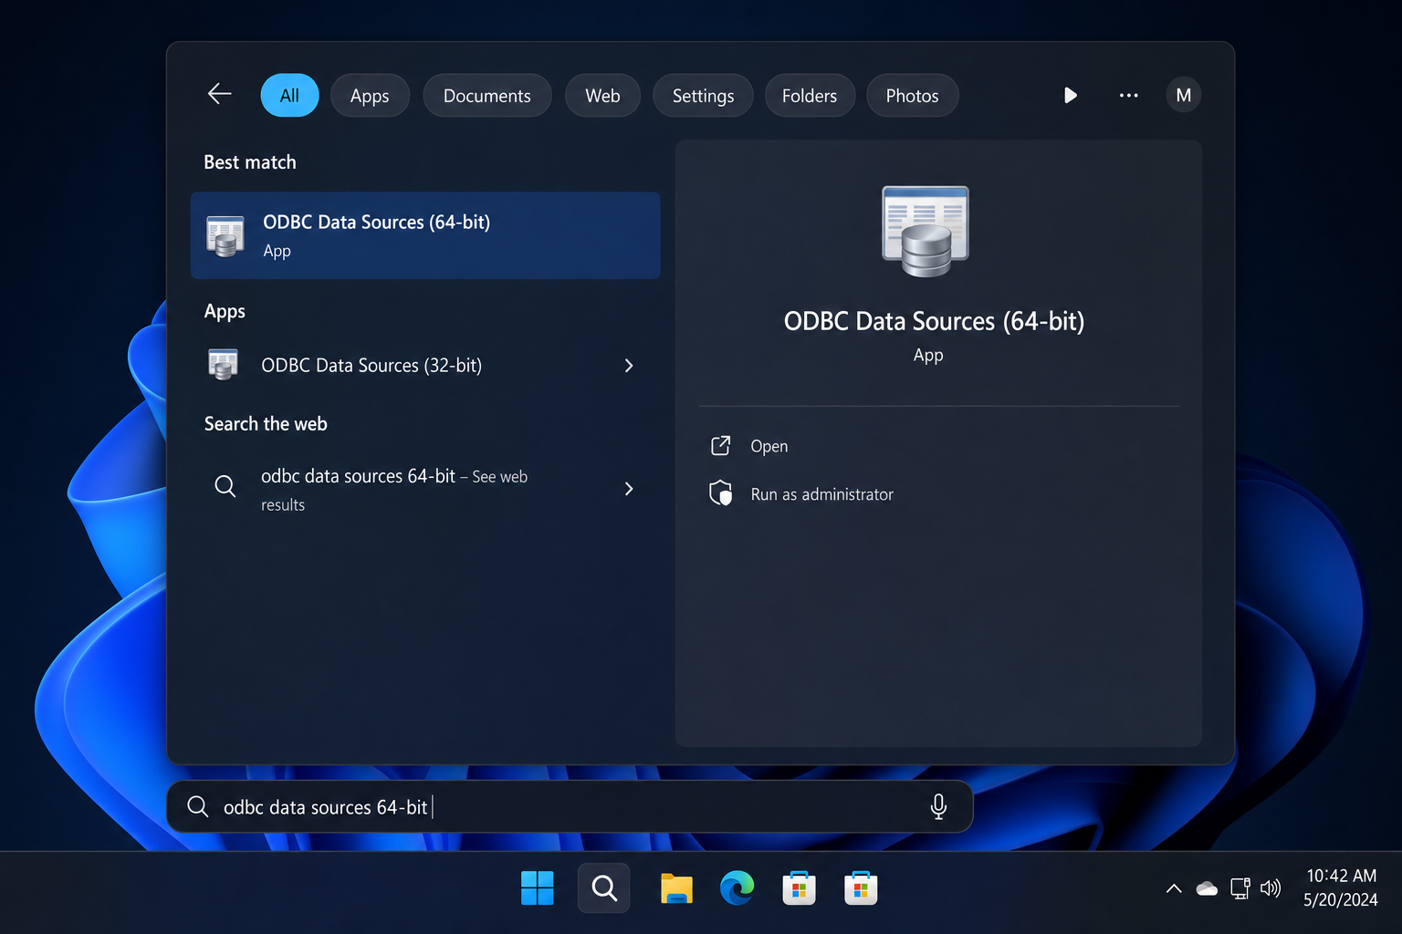Open ODBC Data Sources (64-bit) best match
1402x934 pixels.
pos(425,235)
